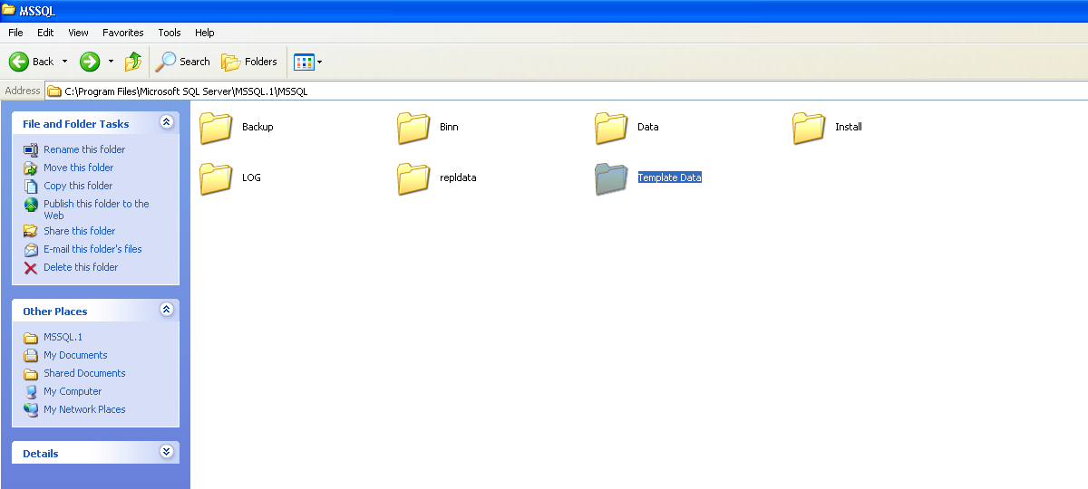The image size is (1088, 489).
Task: Click the Binn folder name
Action: [449, 127]
